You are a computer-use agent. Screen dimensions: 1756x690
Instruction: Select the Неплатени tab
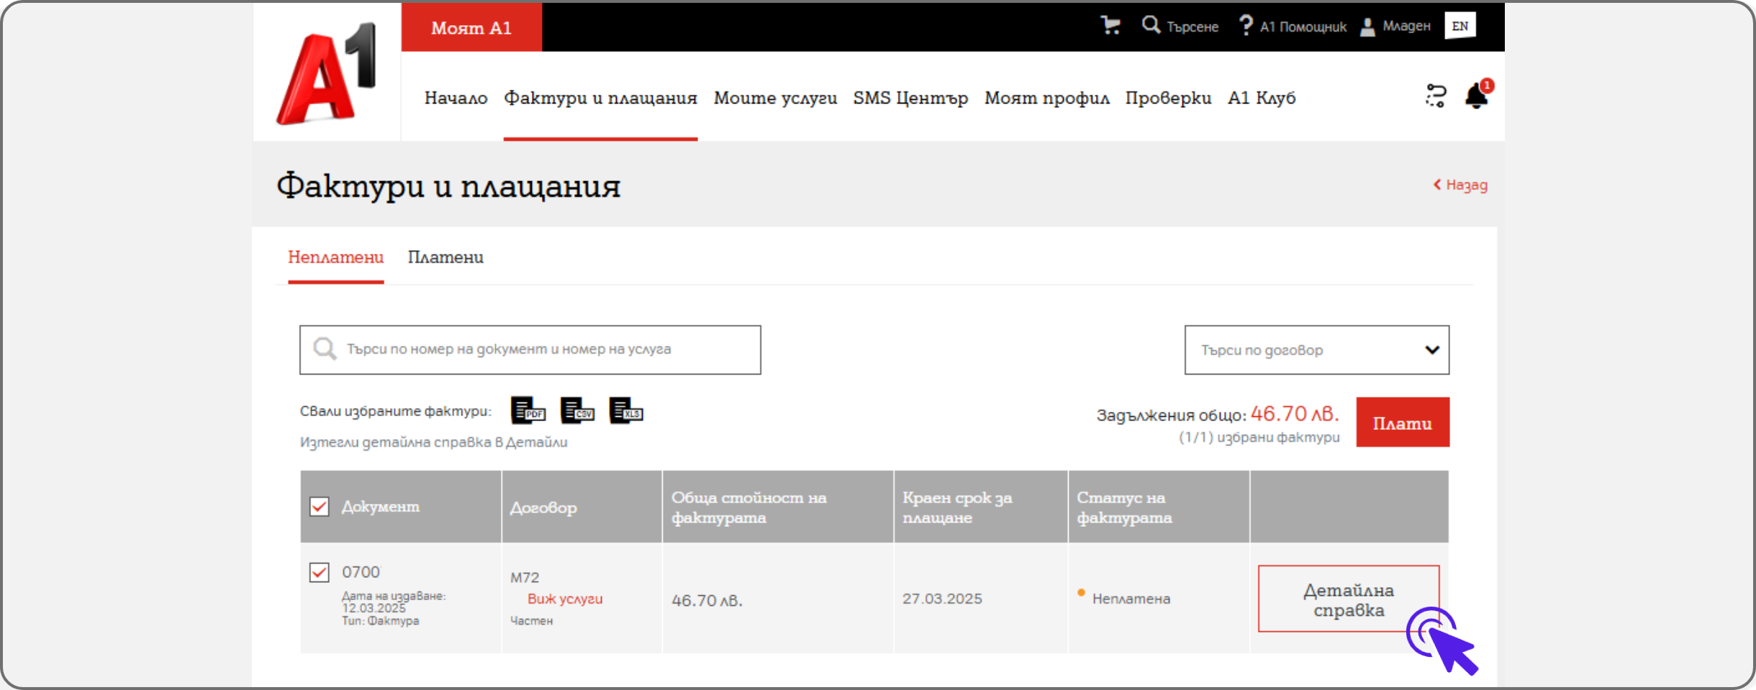pyautogui.click(x=335, y=257)
